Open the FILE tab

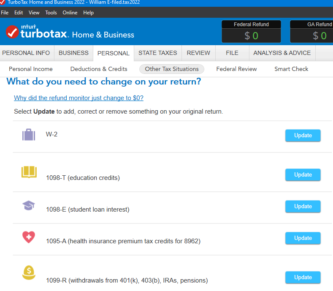(x=232, y=53)
